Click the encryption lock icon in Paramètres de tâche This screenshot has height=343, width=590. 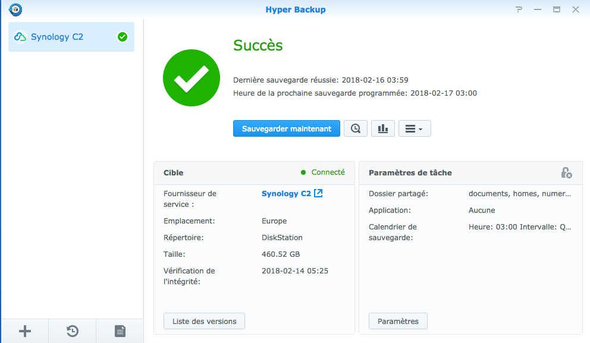coord(566,172)
